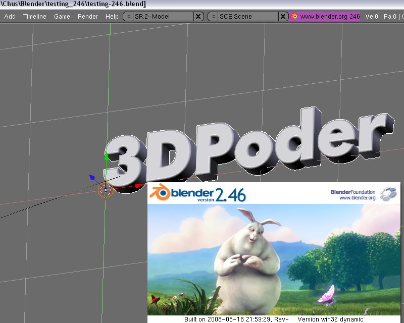Open the Add menu

pos(10,17)
